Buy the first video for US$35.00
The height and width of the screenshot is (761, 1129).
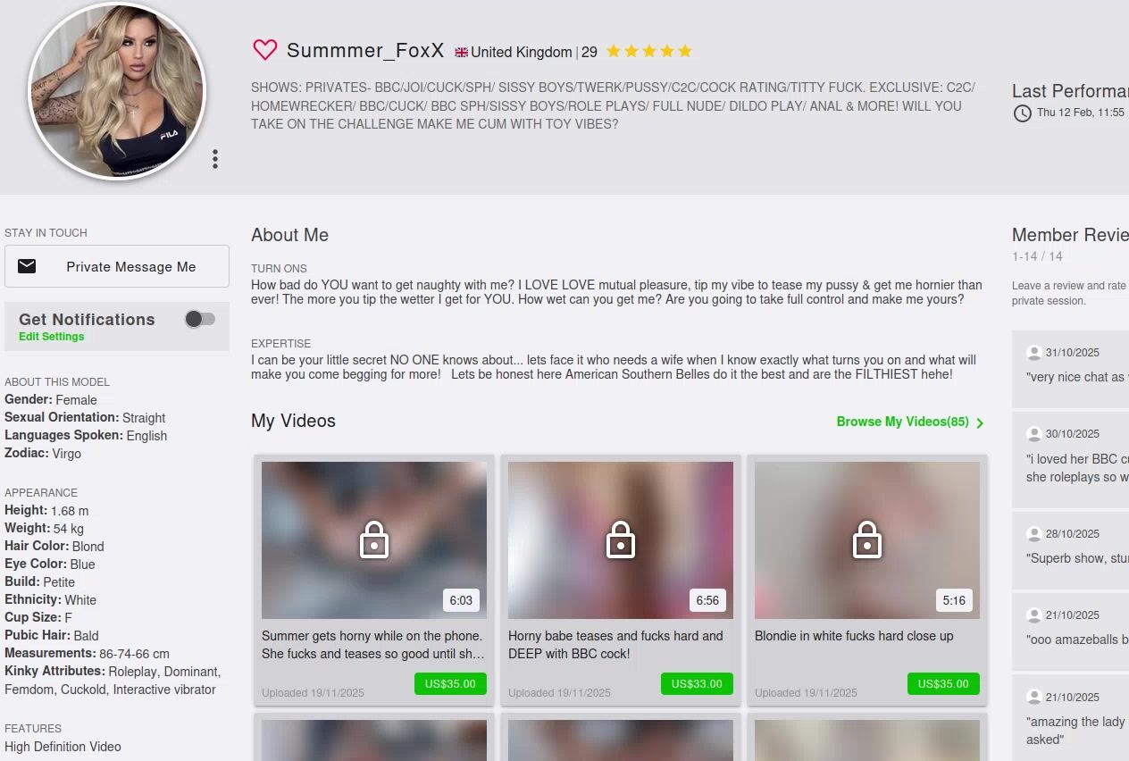[450, 684]
